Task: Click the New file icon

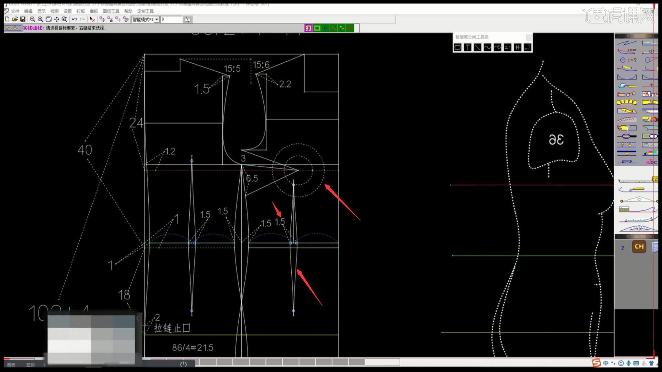Action: click(7, 19)
